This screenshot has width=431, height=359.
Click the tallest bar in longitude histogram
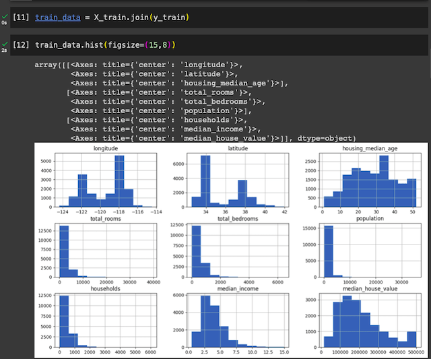pyautogui.click(x=119, y=181)
